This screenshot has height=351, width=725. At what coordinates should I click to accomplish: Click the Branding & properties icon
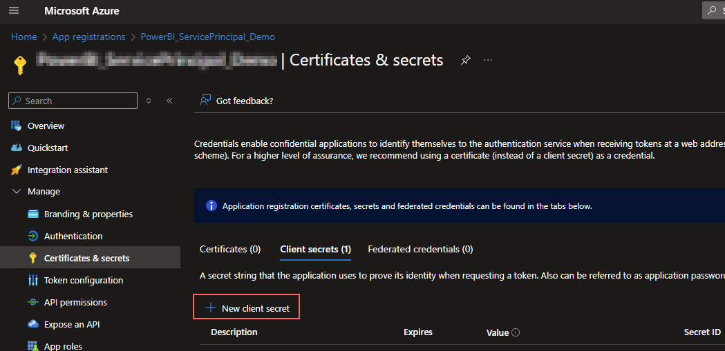click(32, 214)
